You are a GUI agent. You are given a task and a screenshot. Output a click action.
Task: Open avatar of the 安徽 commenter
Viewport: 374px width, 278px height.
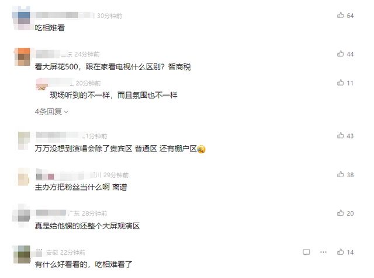point(22,255)
